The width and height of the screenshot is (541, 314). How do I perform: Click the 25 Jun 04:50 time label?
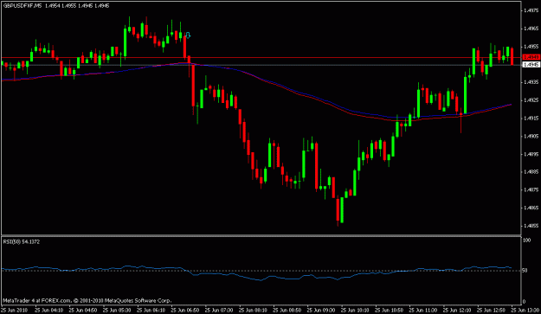click(x=83, y=310)
